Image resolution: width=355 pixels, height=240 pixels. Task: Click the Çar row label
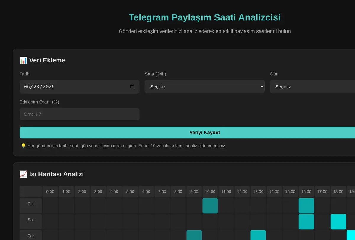point(31,235)
